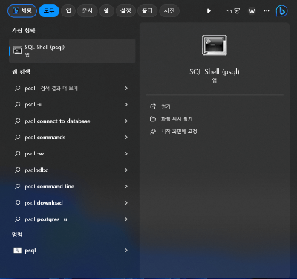
Task: Select web suggestion 'psql command line'
Action: tap(72, 187)
